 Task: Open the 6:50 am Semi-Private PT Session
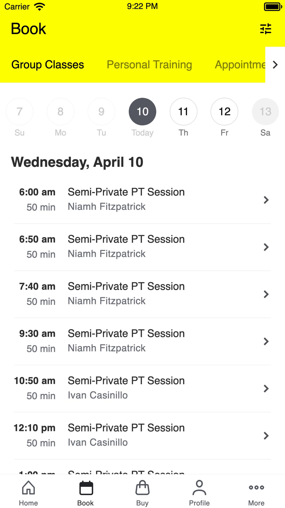pos(126,247)
